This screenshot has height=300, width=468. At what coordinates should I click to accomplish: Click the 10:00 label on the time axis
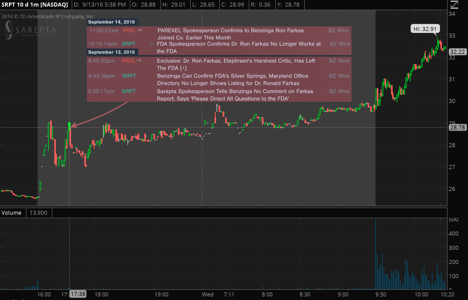click(421, 294)
